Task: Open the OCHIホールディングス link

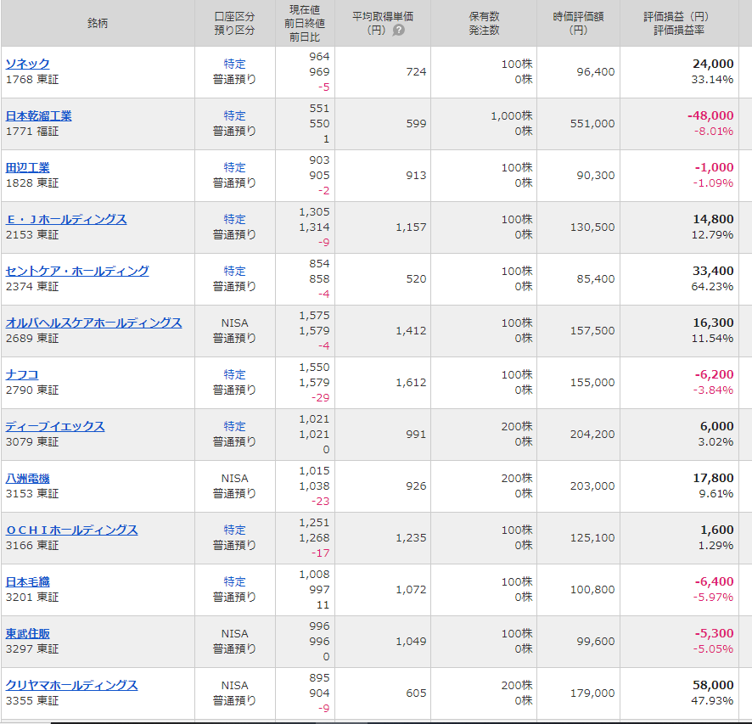Action: [71, 530]
